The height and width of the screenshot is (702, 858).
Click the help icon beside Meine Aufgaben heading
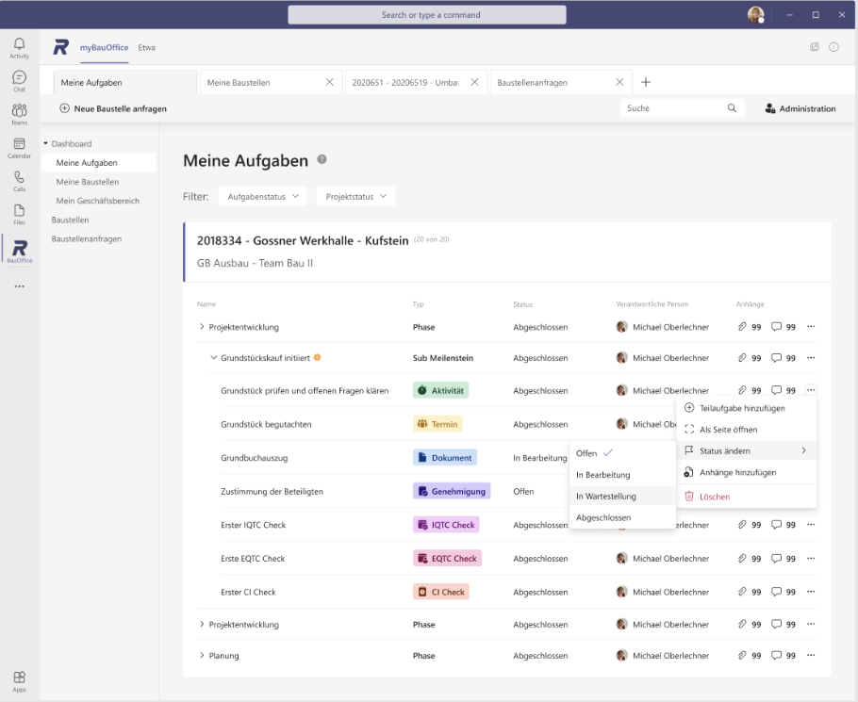pos(322,161)
